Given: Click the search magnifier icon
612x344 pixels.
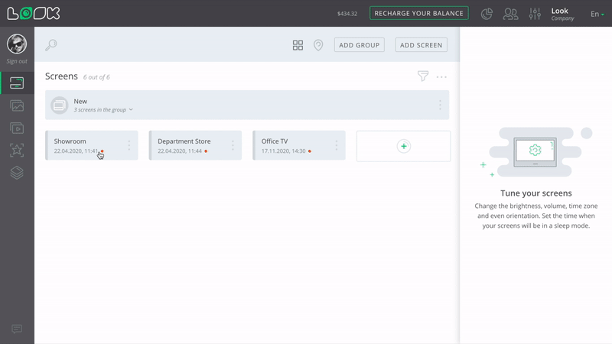Looking at the screenshot, I should [x=51, y=45].
